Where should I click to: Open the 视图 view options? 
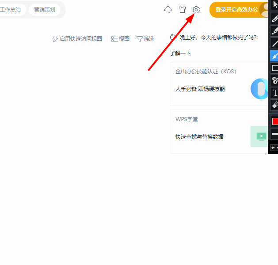120,38
